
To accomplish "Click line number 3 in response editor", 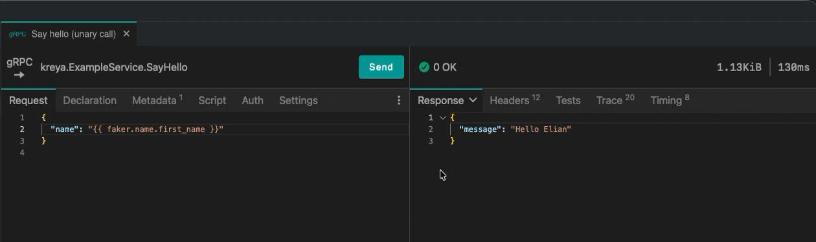I will [431, 141].
